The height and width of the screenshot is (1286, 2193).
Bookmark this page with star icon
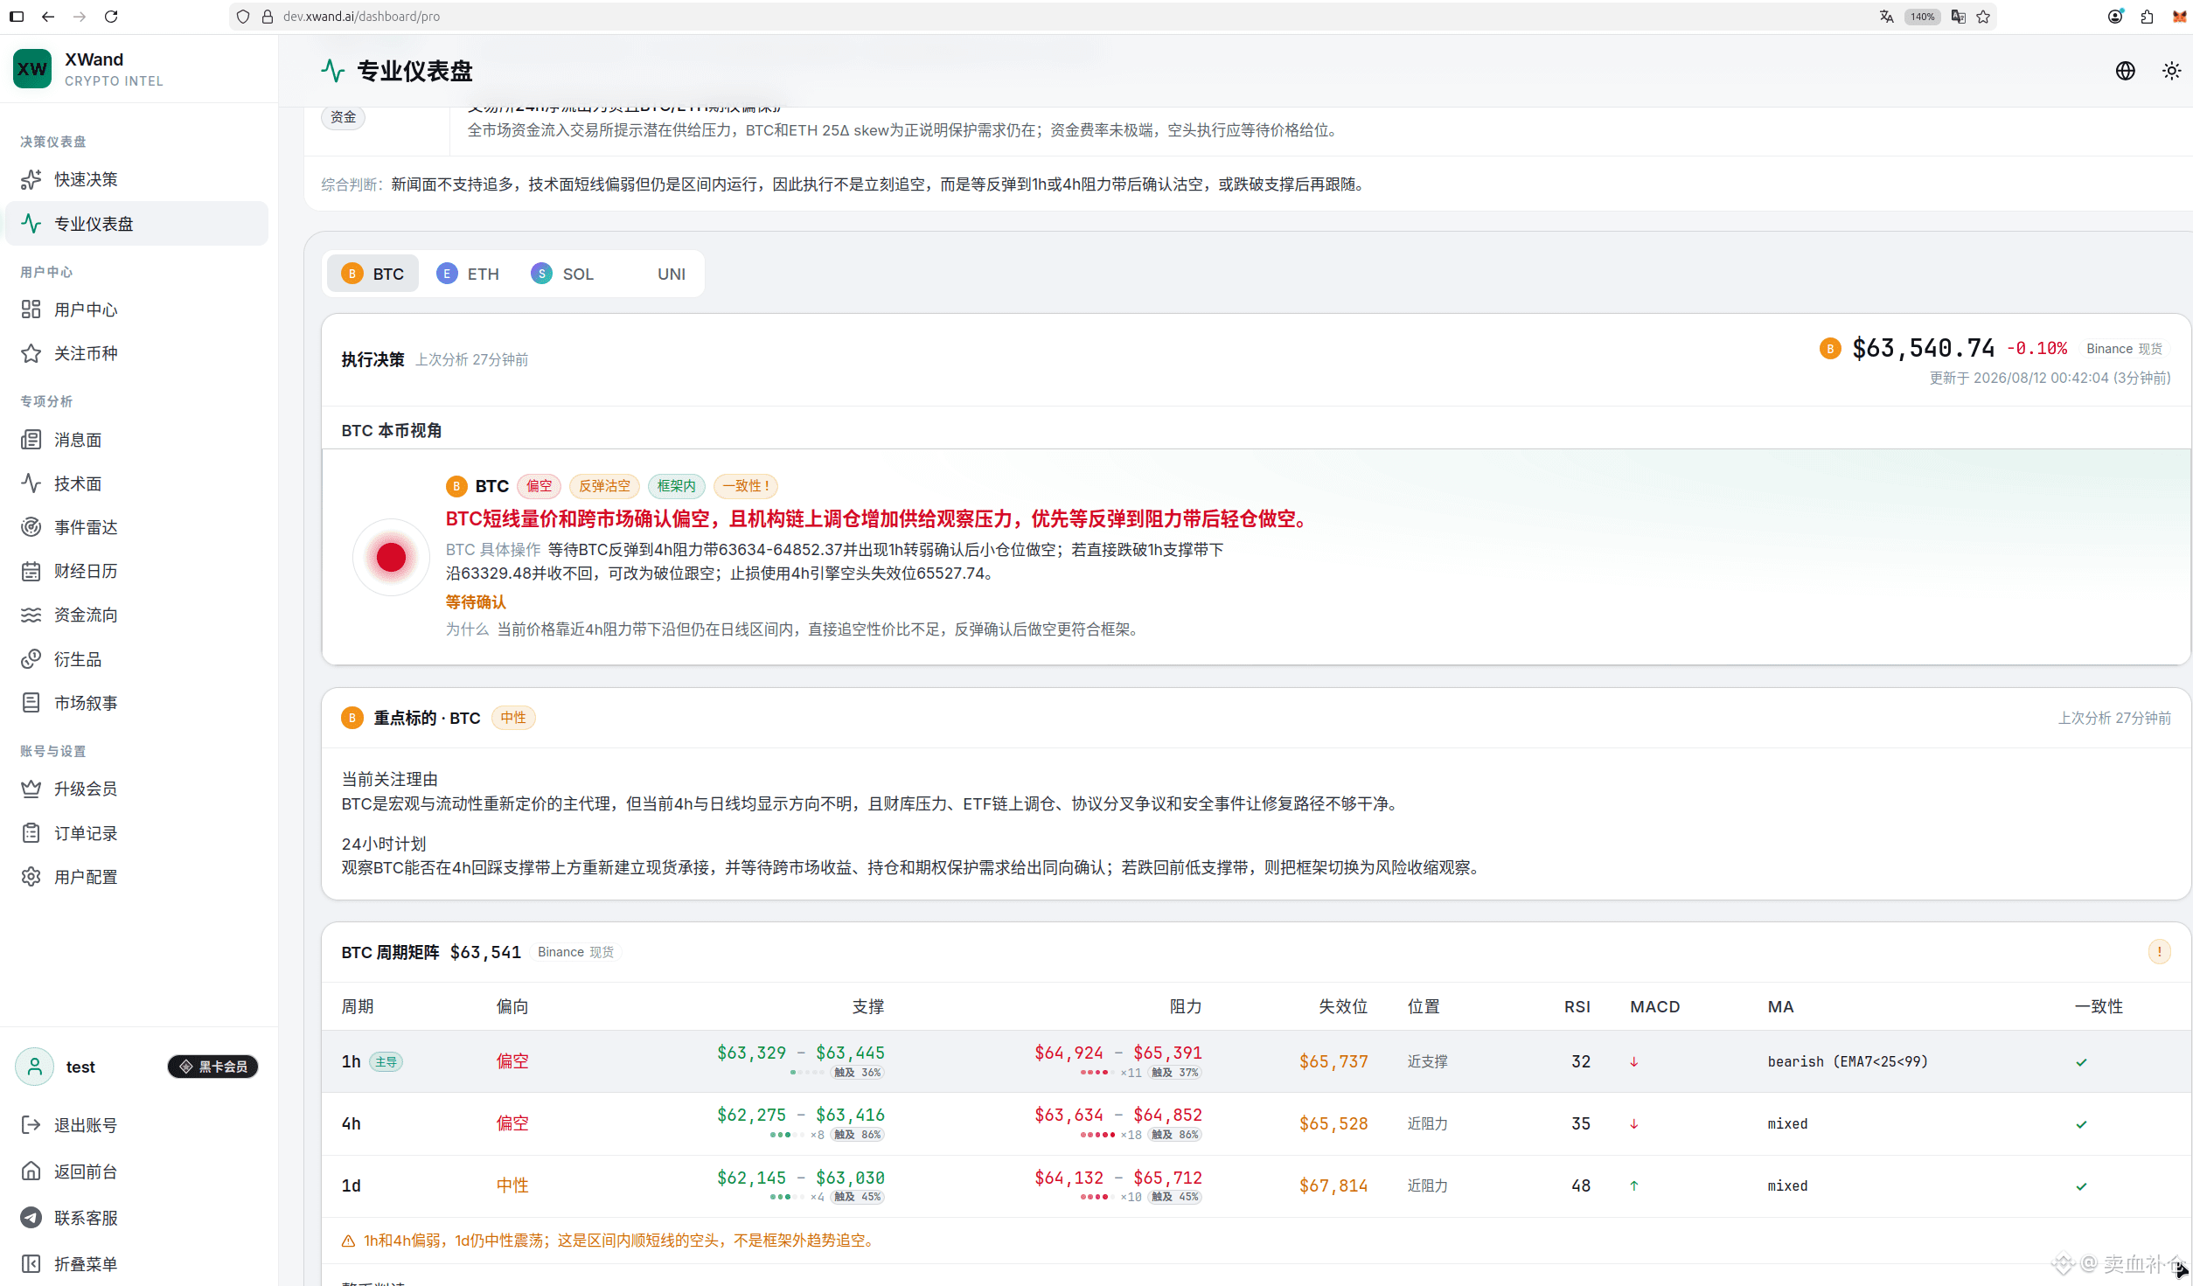1983,17
